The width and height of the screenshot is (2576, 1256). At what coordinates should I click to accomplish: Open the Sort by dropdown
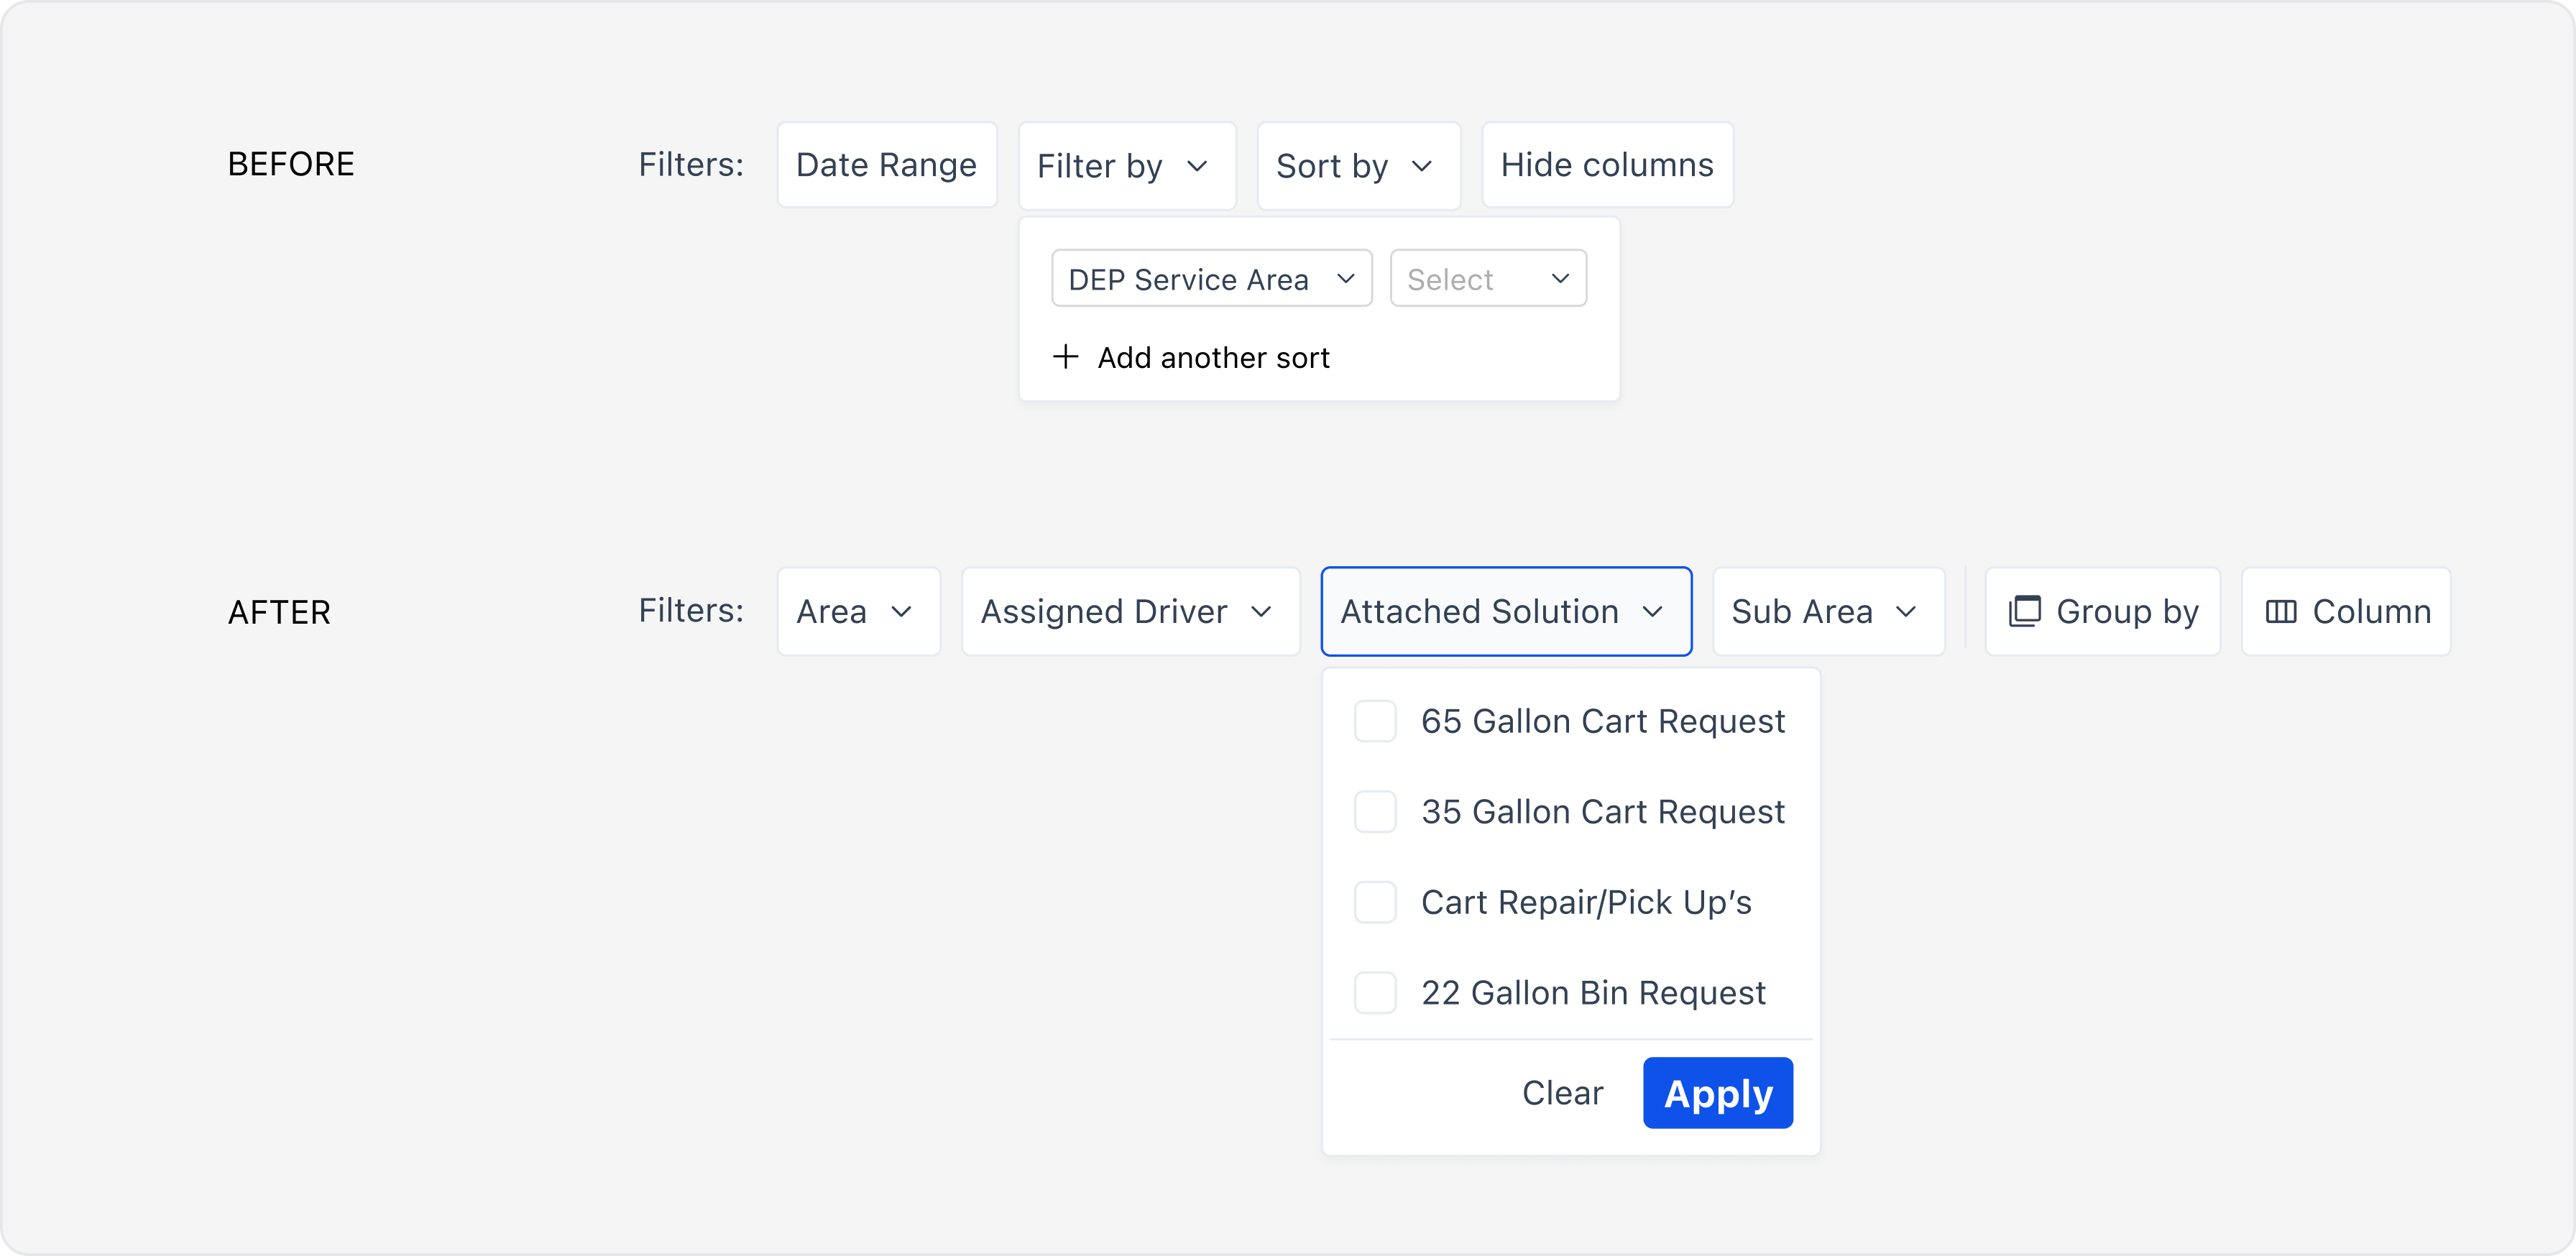[1359, 166]
